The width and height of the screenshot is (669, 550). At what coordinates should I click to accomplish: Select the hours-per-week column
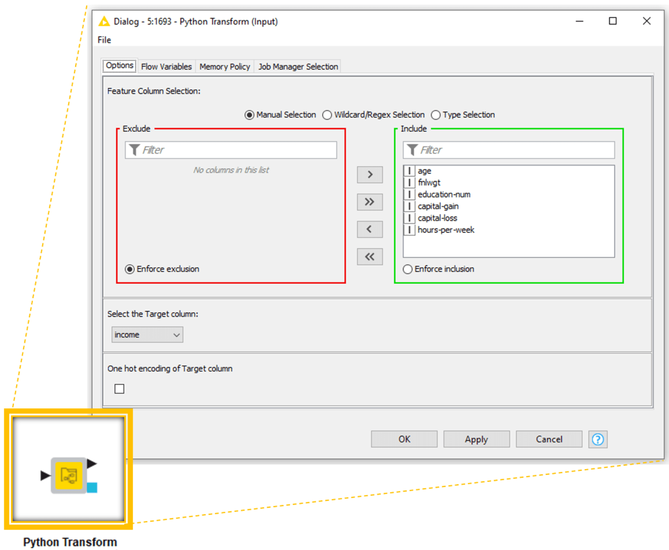point(509,230)
